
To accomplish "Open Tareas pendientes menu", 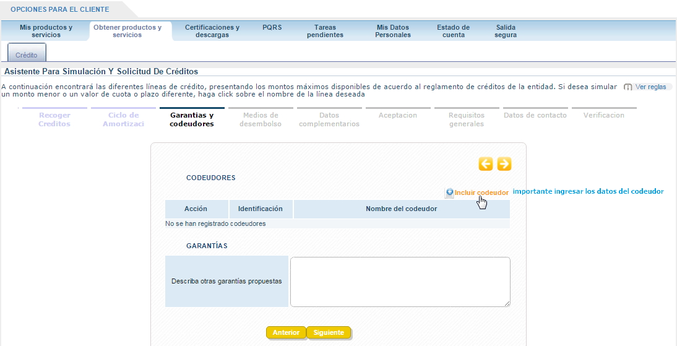I will click(325, 32).
